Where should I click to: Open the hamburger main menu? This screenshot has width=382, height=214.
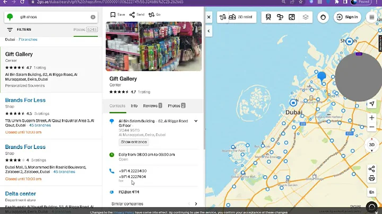[x=372, y=17]
